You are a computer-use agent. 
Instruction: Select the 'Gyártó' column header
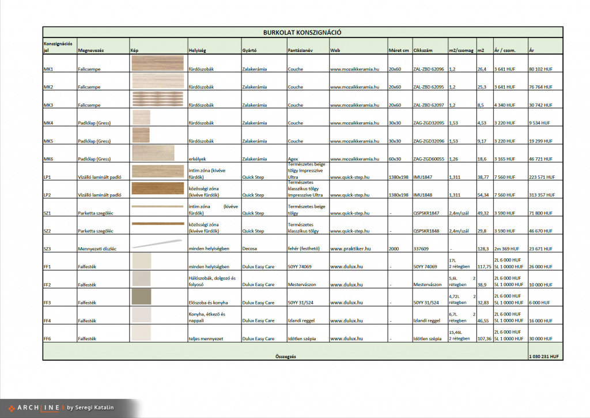pos(249,50)
